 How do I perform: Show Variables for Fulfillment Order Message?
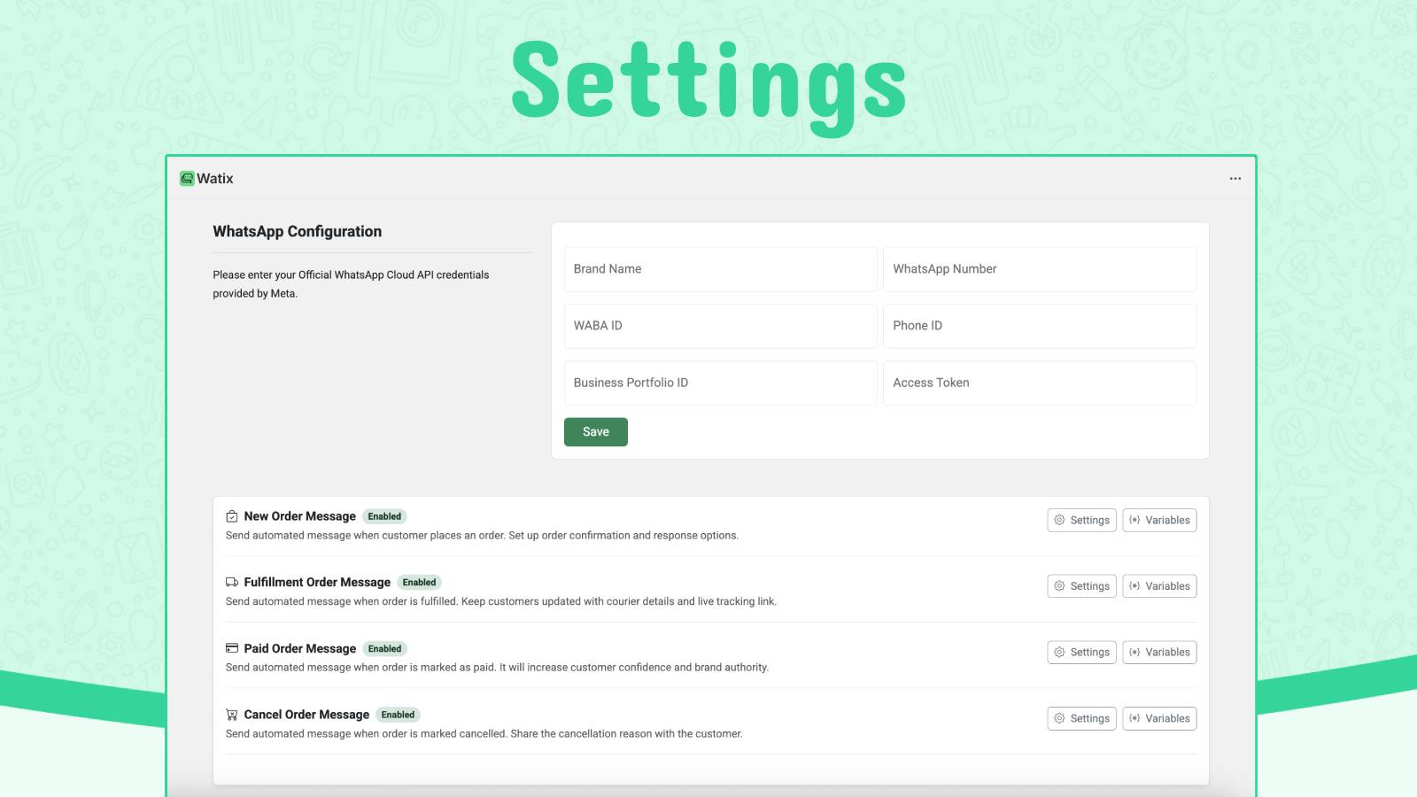tap(1159, 586)
